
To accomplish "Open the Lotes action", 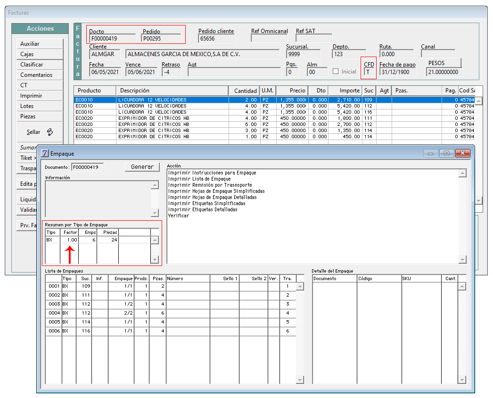I will click(x=40, y=106).
